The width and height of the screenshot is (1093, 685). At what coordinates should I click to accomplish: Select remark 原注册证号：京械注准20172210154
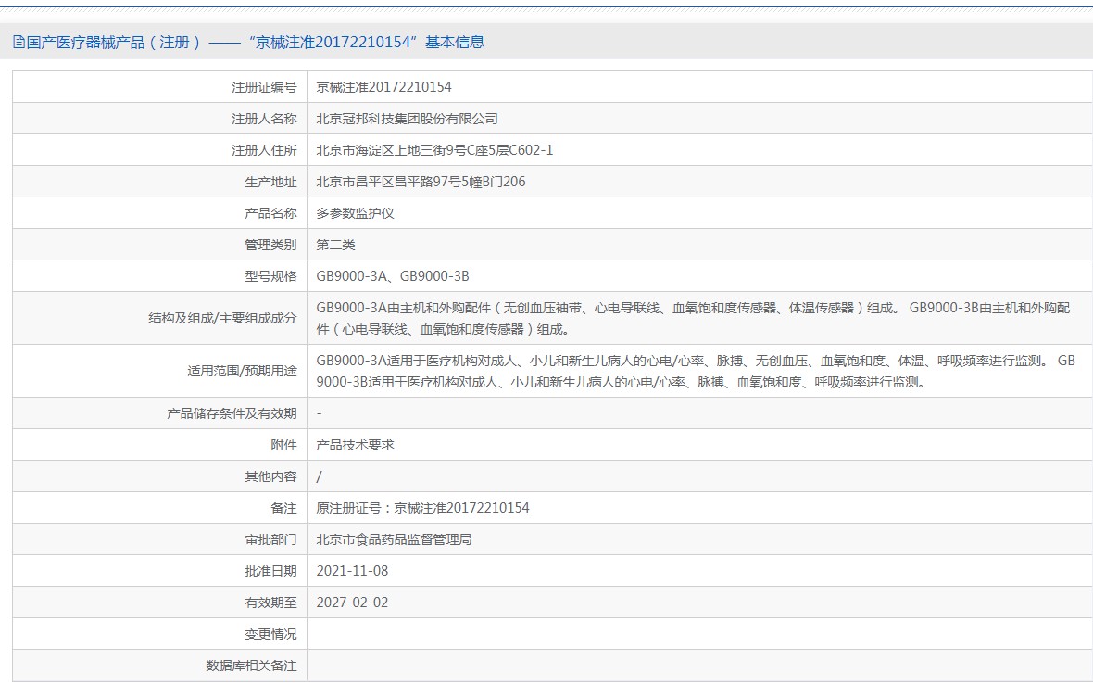point(422,508)
